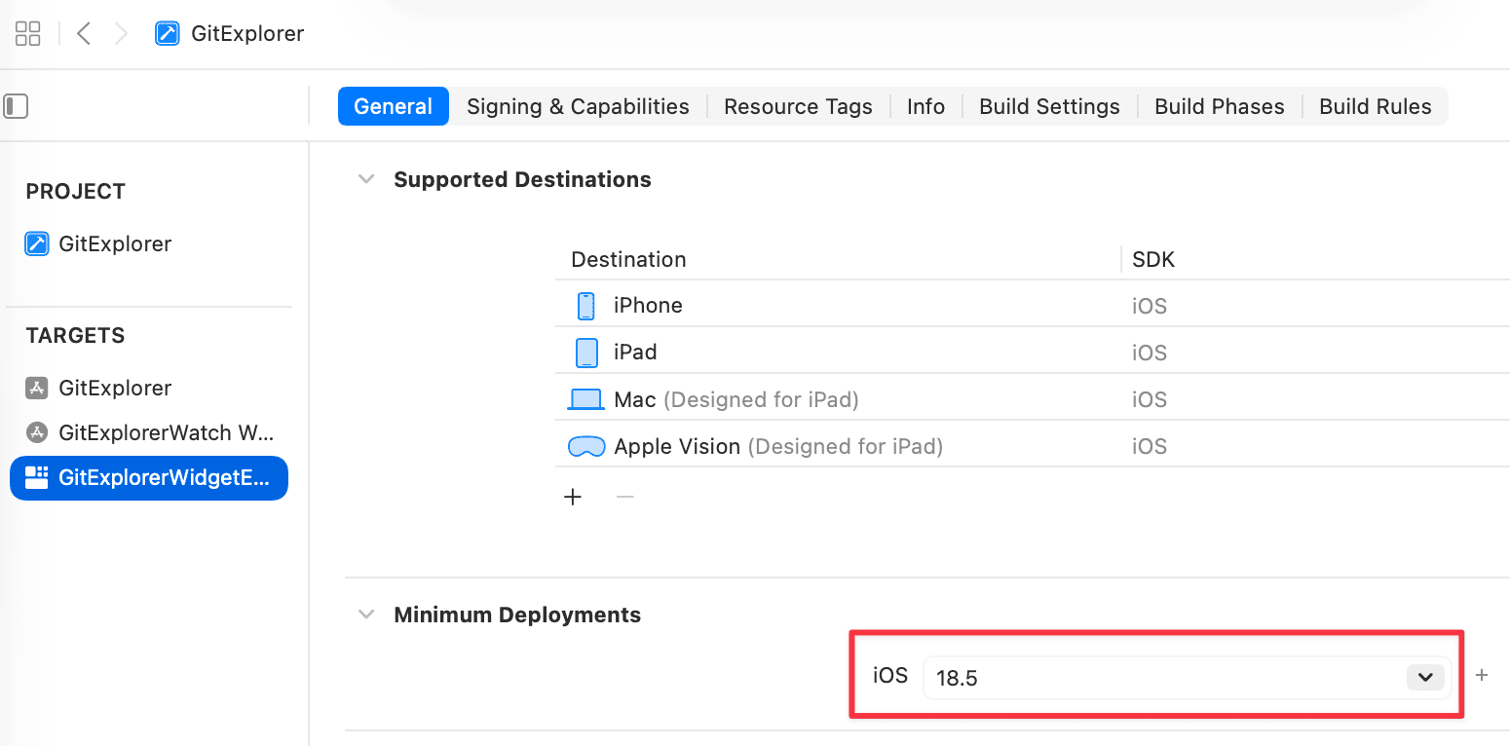The height and width of the screenshot is (746, 1510).
Task: Switch to the Info tab
Action: click(x=925, y=106)
